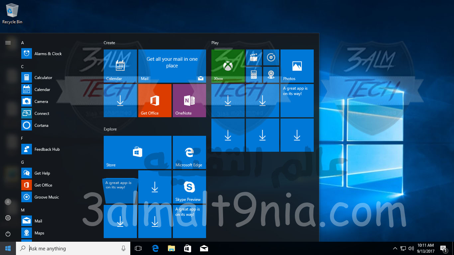
Task: Click the small Calculator tile in Play
Action: pos(254,75)
